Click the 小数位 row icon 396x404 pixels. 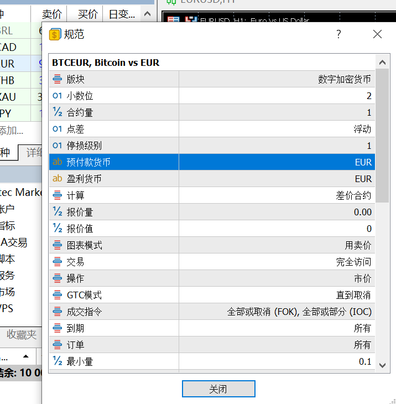point(57,96)
